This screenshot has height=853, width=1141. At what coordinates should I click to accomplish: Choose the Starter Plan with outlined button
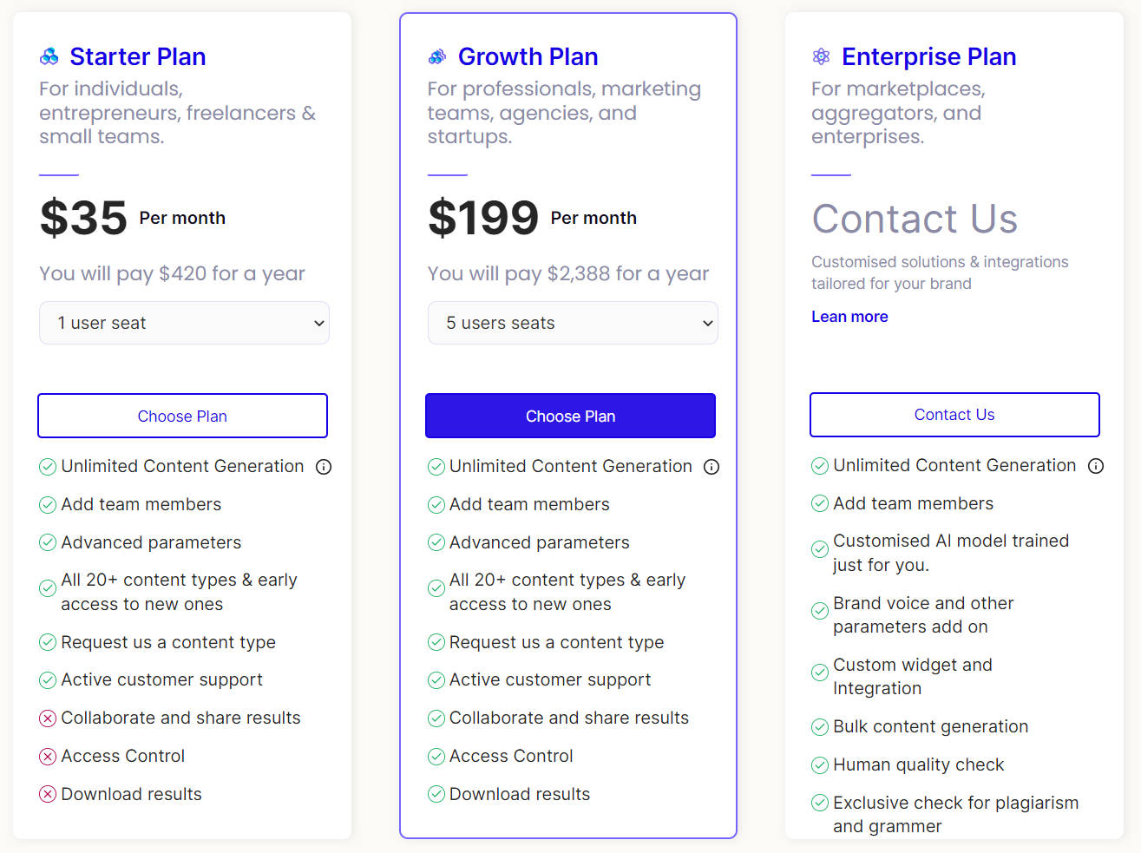182,417
